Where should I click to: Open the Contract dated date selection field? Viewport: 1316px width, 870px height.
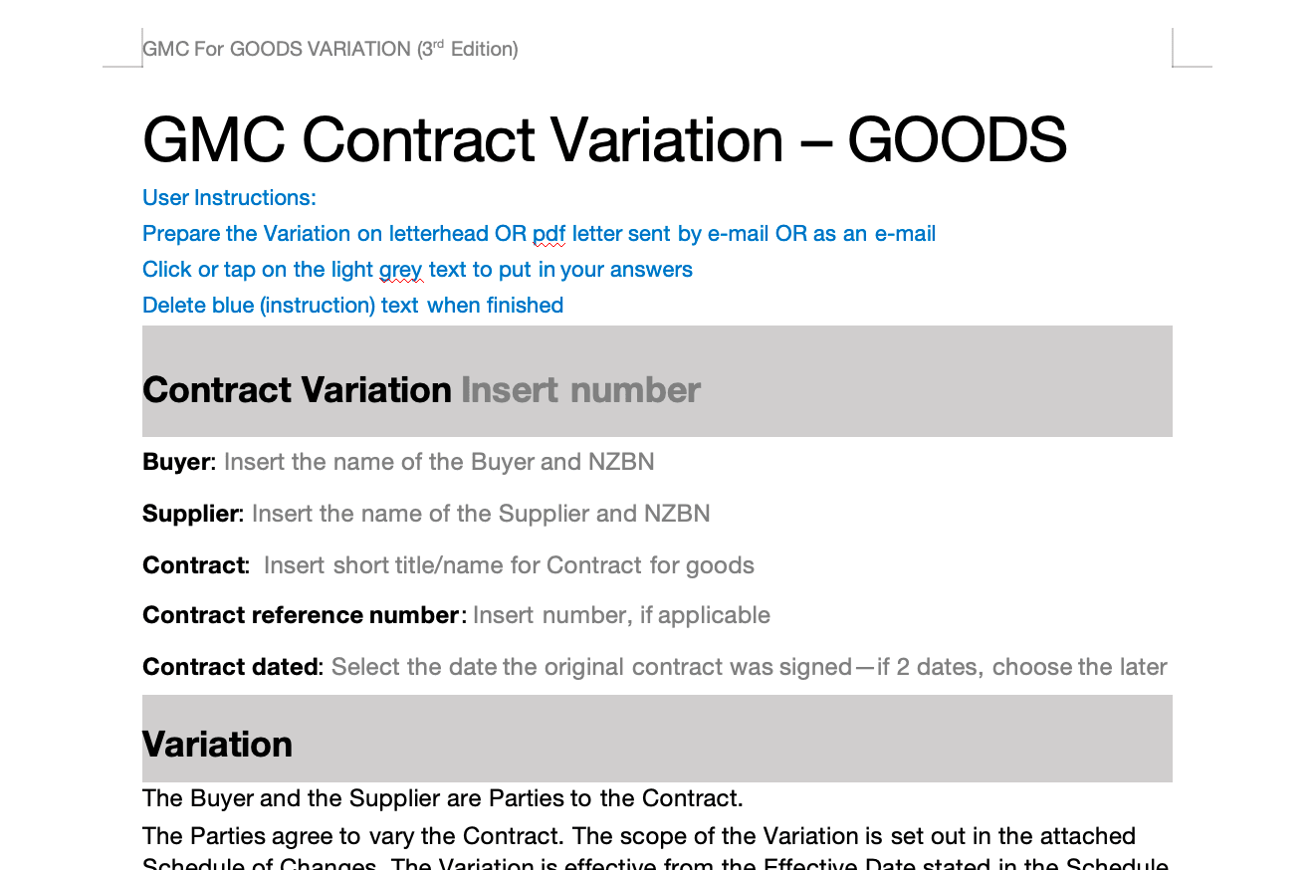coord(750,667)
